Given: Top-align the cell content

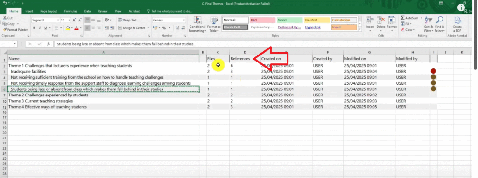Looking at the screenshot, I should click(87, 20).
